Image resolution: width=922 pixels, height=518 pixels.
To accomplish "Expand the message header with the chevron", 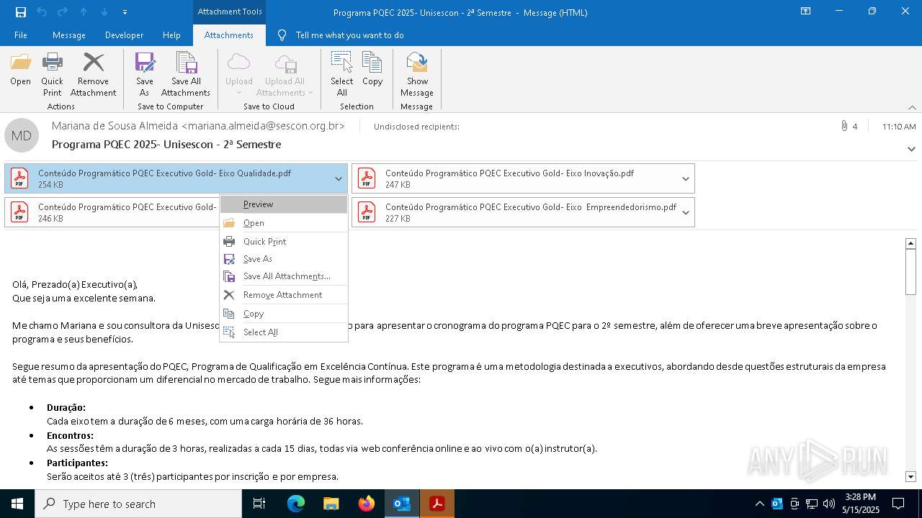I will click(x=911, y=149).
